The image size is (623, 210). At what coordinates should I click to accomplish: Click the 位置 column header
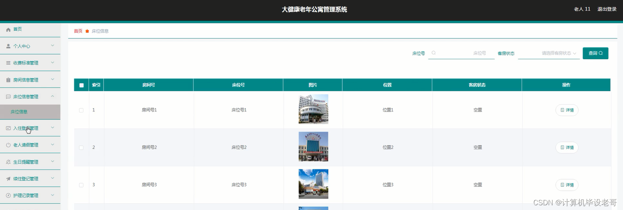pyautogui.click(x=387, y=85)
